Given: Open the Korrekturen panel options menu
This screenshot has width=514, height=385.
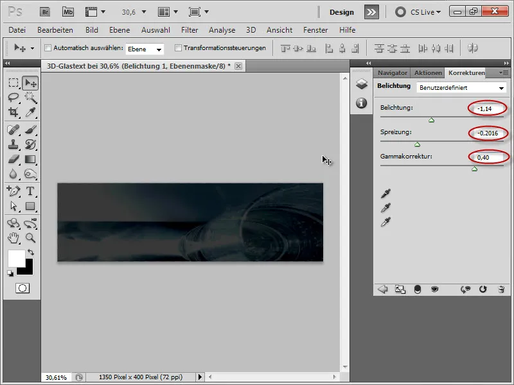Looking at the screenshot, I should point(504,73).
